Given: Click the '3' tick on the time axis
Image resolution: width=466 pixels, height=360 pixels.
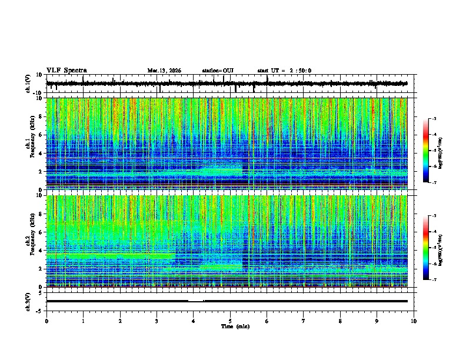Looking at the screenshot, I should pyautogui.click(x=157, y=321).
